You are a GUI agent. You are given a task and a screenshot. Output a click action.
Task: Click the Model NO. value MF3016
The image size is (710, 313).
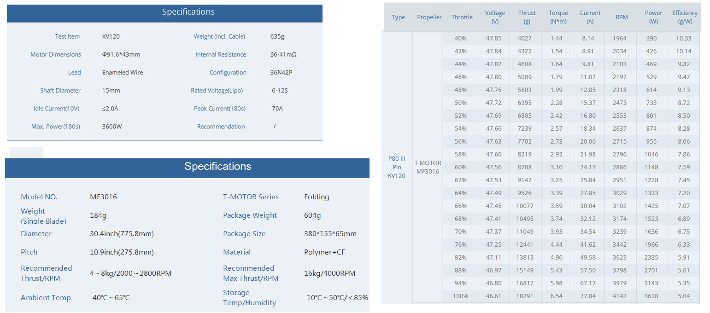tap(103, 197)
